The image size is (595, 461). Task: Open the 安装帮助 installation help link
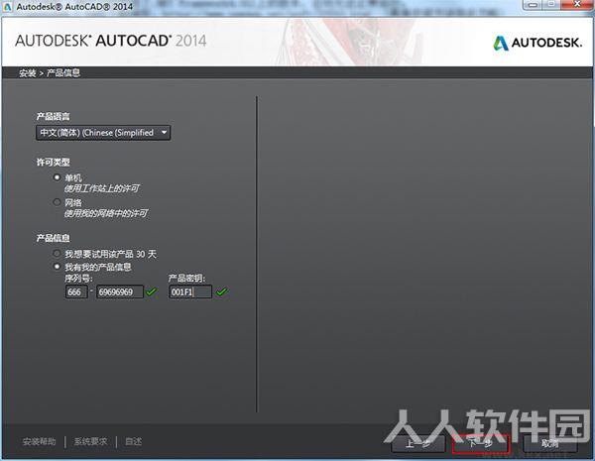pos(39,441)
